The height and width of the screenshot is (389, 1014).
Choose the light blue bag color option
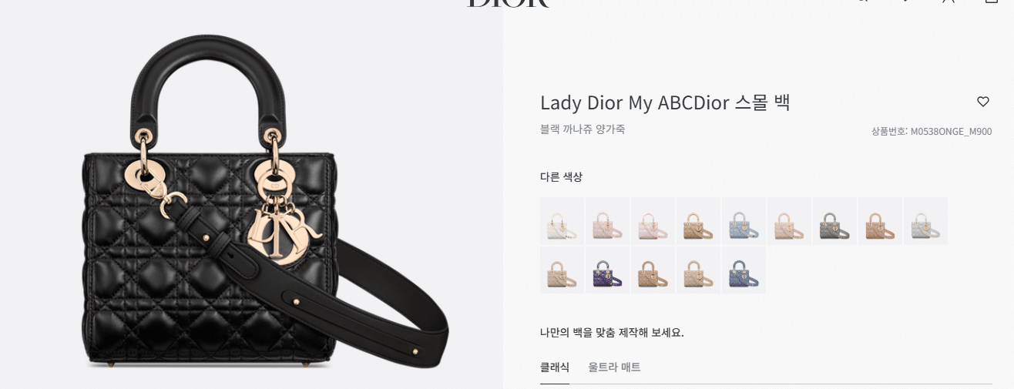(744, 221)
